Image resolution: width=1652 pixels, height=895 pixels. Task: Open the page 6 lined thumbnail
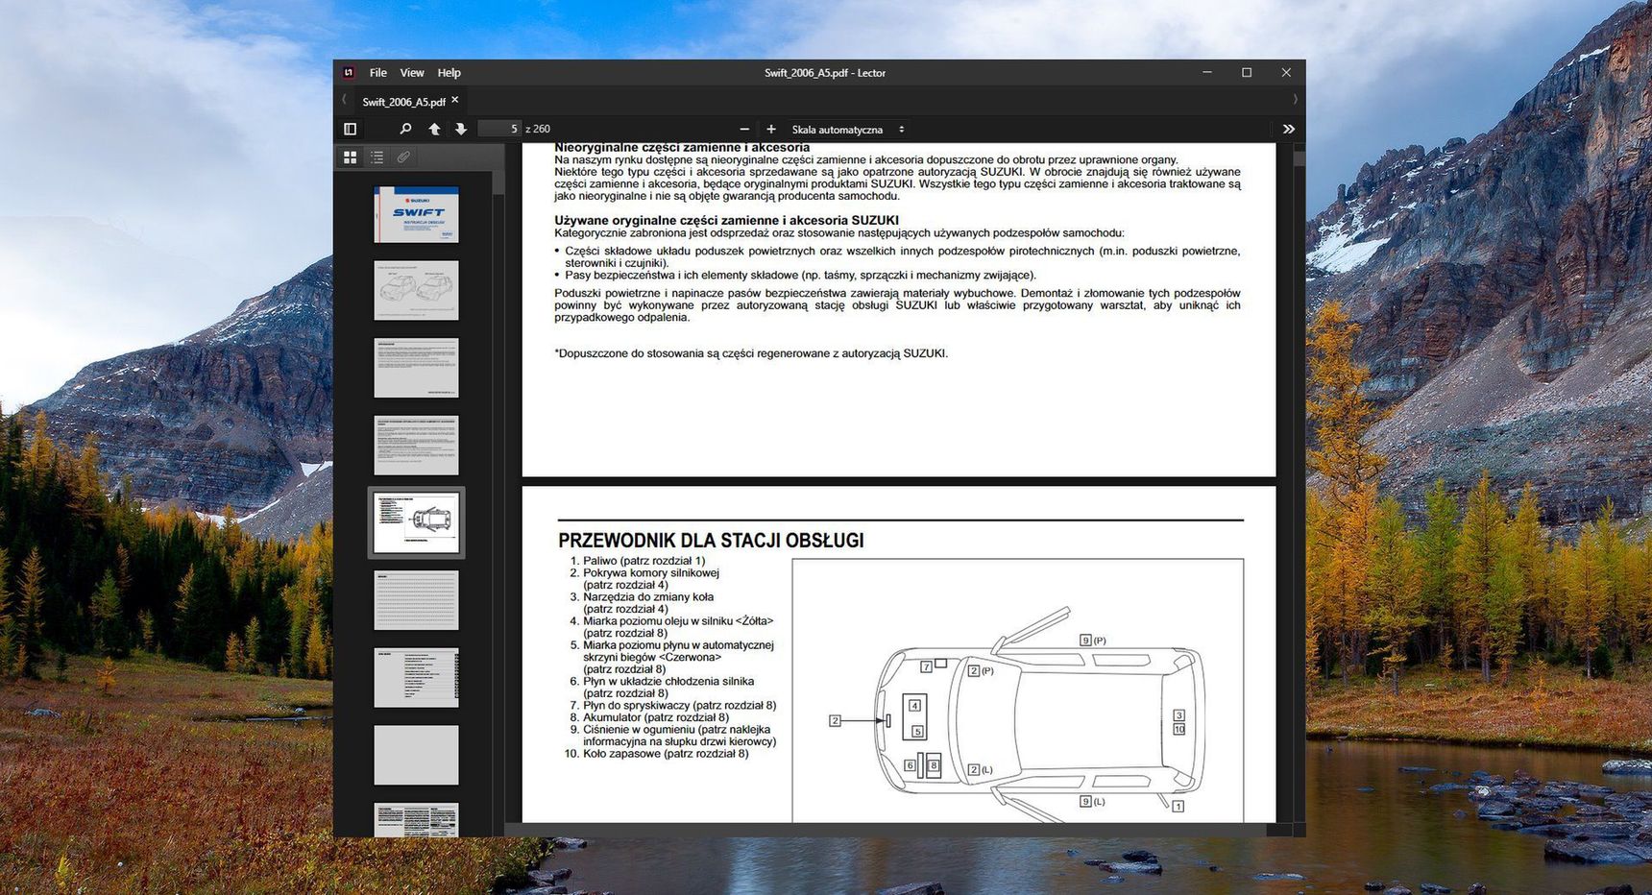416,600
